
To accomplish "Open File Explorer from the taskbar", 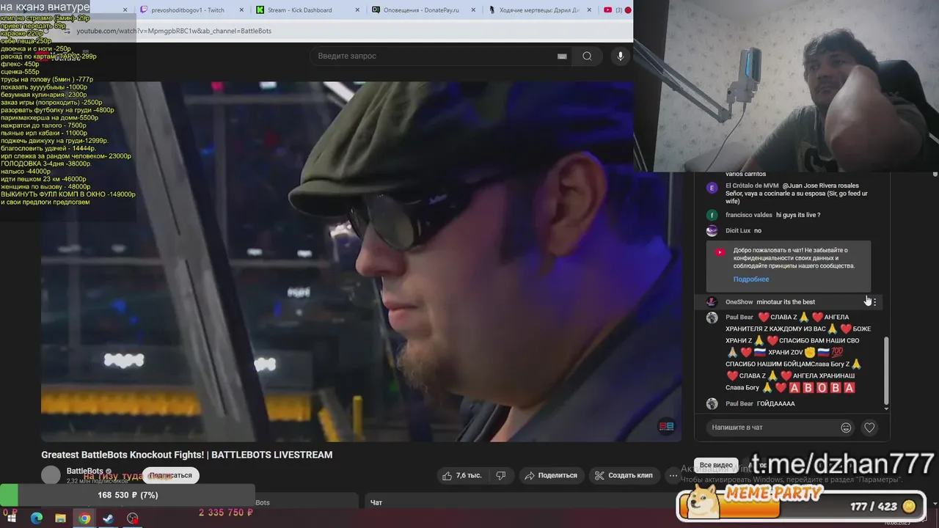I will point(60,518).
